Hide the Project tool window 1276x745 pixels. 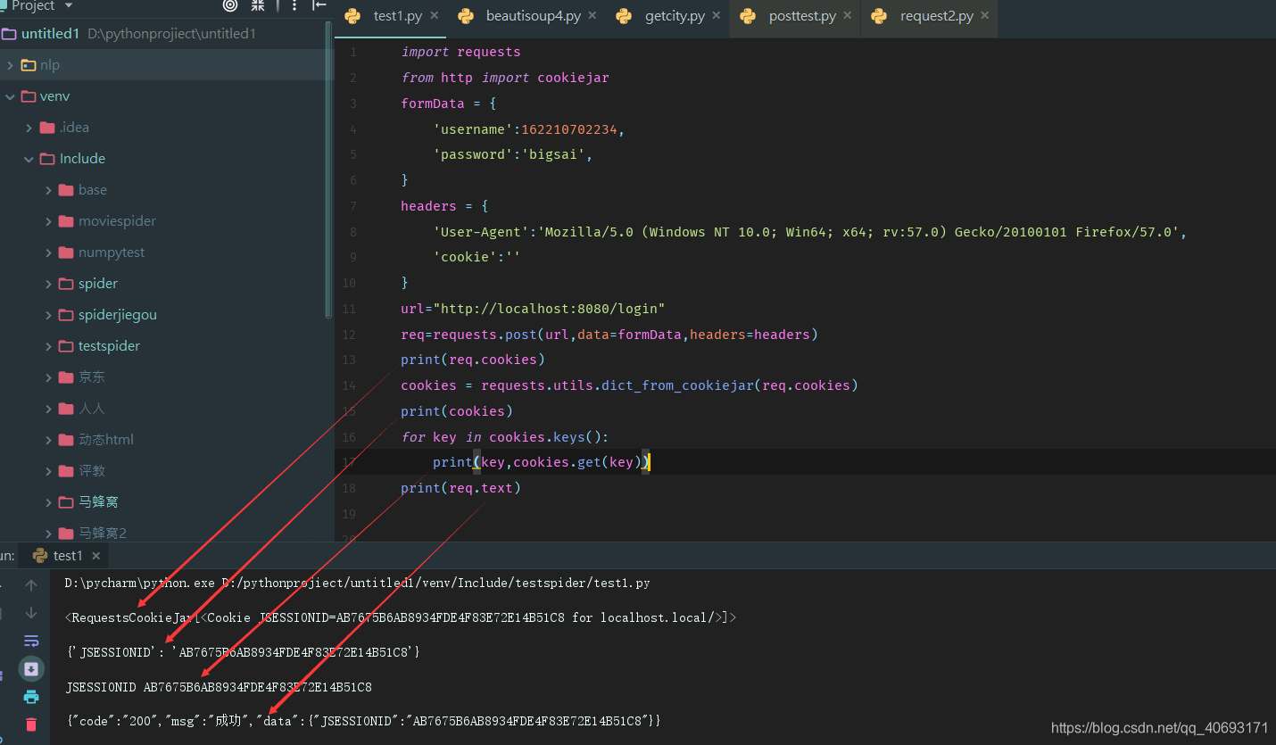pyautogui.click(x=319, y=6)
